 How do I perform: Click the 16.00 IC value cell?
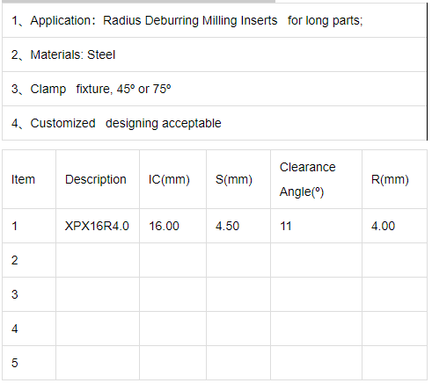coord(173,226)
